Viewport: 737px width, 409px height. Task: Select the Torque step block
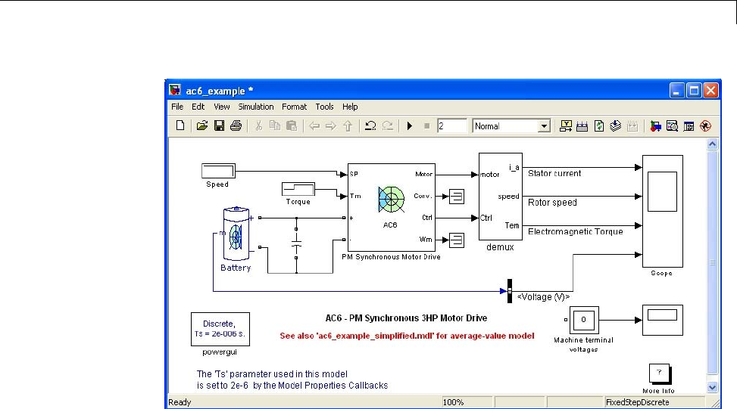tap(298, 189)
